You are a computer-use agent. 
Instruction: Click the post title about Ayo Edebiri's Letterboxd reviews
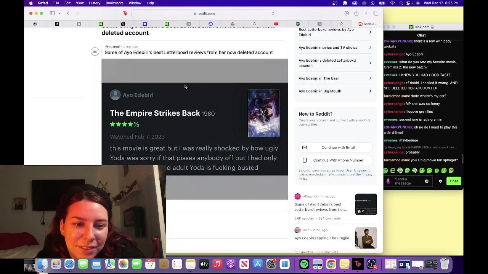[x=189, y=53]
